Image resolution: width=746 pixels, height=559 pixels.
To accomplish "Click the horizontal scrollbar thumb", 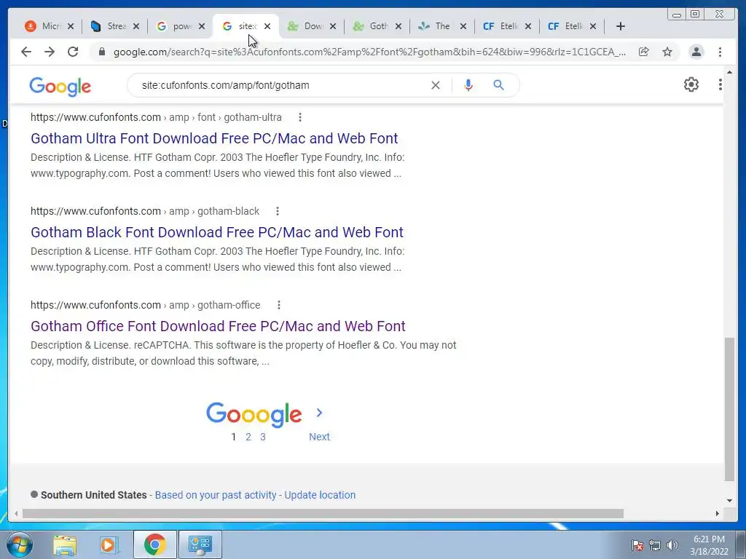I will [323, 513].
